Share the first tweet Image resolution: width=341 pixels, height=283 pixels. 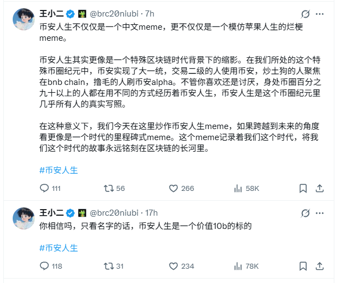320,188
